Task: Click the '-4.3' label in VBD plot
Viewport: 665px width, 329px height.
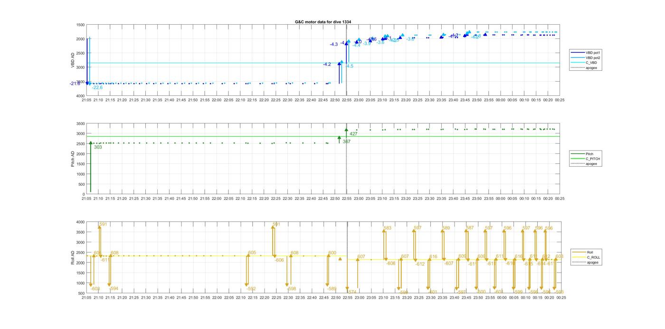Action: (x=334, y=44)
